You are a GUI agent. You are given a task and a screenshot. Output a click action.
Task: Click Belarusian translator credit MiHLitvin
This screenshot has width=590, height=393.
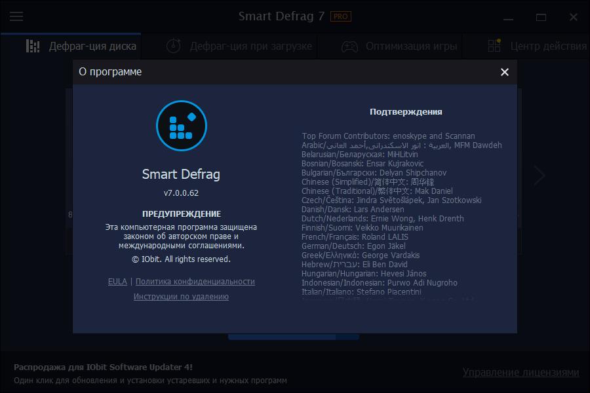click(x=359, y=154)
